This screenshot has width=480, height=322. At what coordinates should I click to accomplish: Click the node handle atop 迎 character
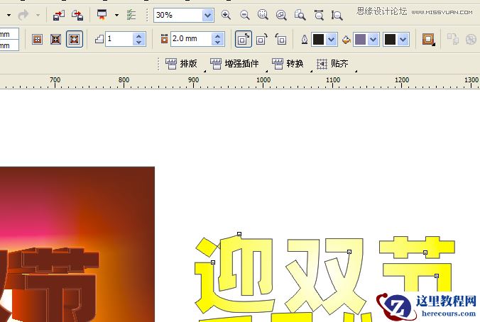tap(239, 234)
